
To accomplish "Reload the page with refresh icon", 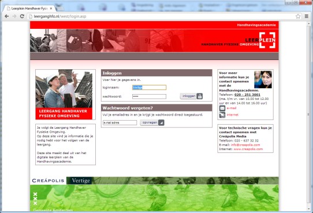I will point(22,16).
